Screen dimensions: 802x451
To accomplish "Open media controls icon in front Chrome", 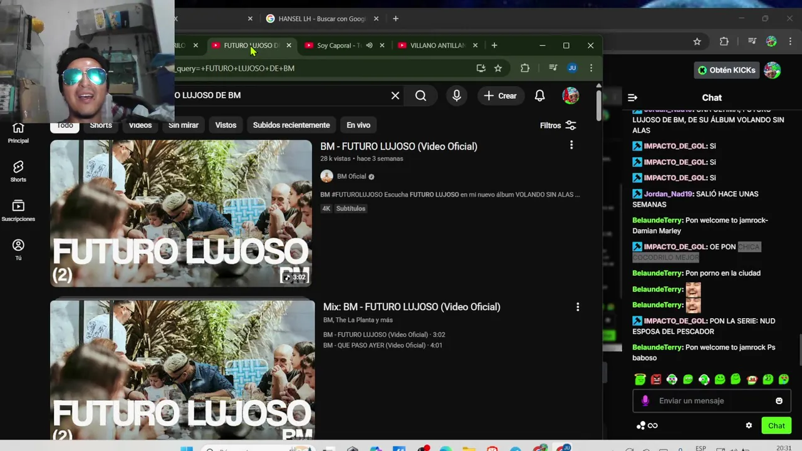I will [553, 68].
